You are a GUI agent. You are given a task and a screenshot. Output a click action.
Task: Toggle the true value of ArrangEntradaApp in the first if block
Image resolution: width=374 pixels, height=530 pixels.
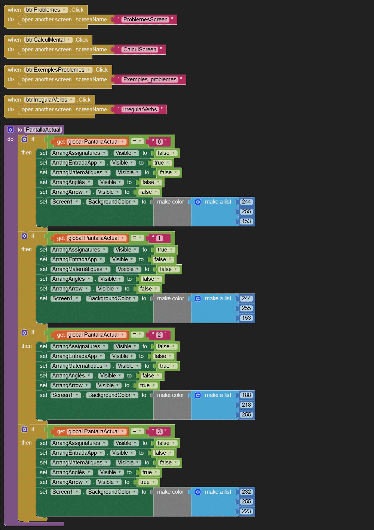click(162, 163)
